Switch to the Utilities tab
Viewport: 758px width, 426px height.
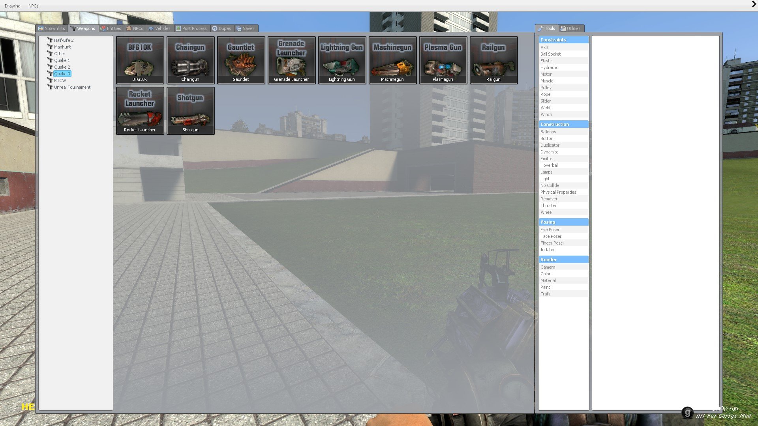570,28
